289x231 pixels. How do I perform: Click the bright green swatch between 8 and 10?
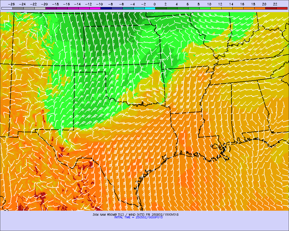[x=205, y=8]
